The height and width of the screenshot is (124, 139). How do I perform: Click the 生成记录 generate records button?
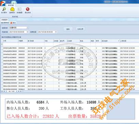(80, 29)
